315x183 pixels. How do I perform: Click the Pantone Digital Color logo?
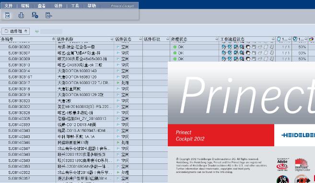302,164
